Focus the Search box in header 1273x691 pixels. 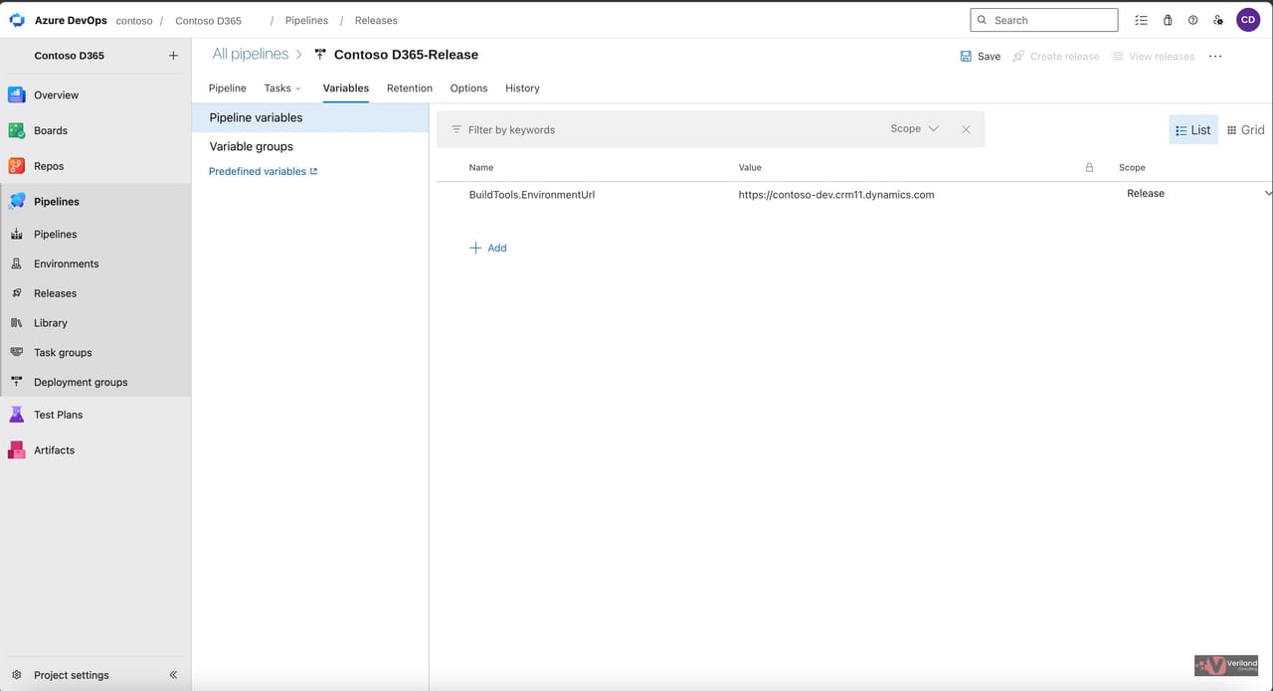[x=1044, y=20]
